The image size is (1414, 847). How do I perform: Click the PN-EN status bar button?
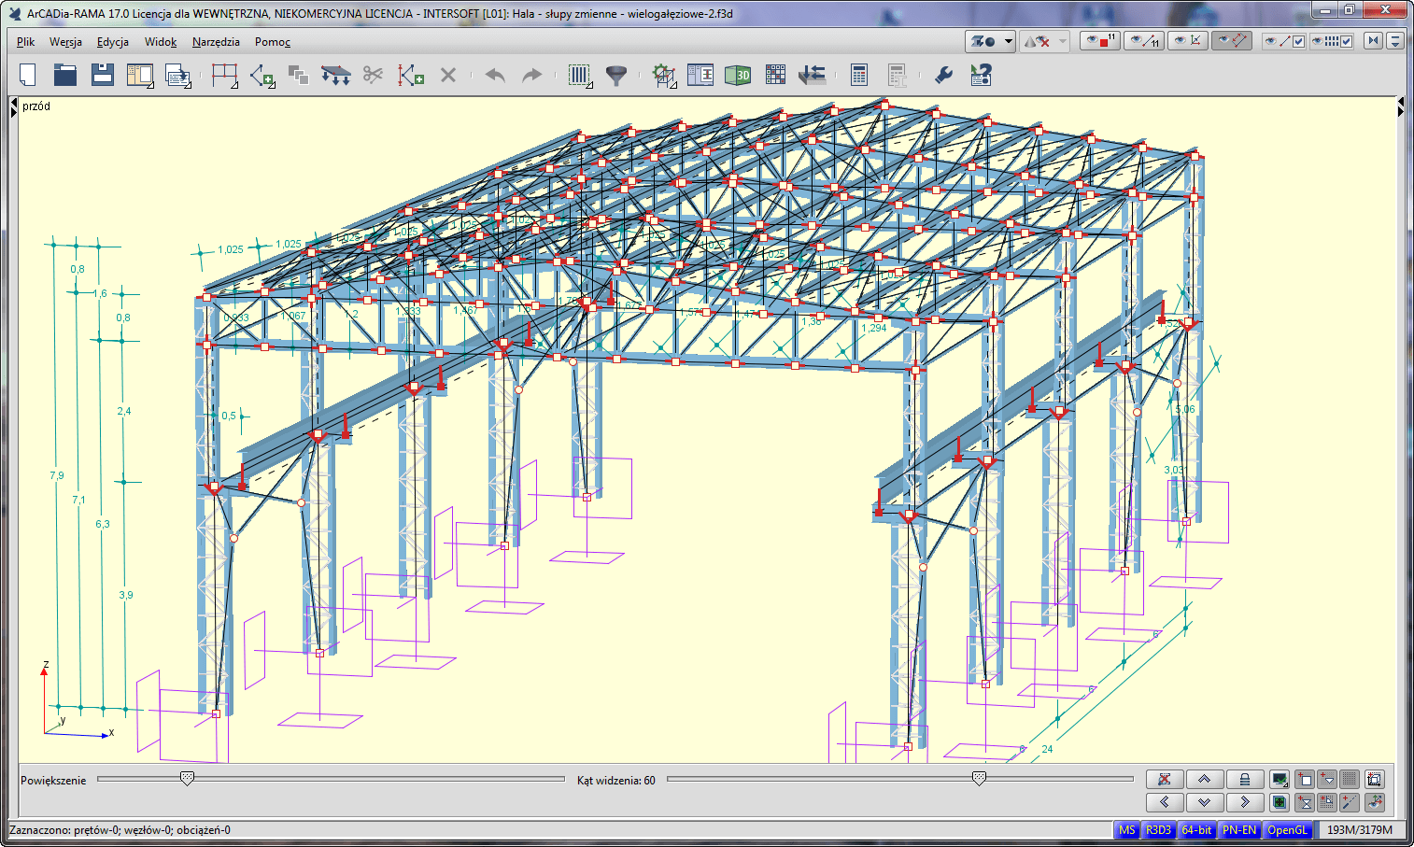(1239, 829)
